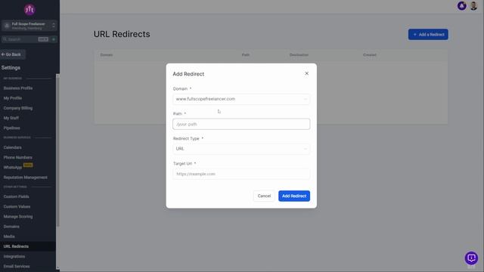Click the Target Url input field
484x272 pixels.
pyautogui.click(x=241, y=174)
